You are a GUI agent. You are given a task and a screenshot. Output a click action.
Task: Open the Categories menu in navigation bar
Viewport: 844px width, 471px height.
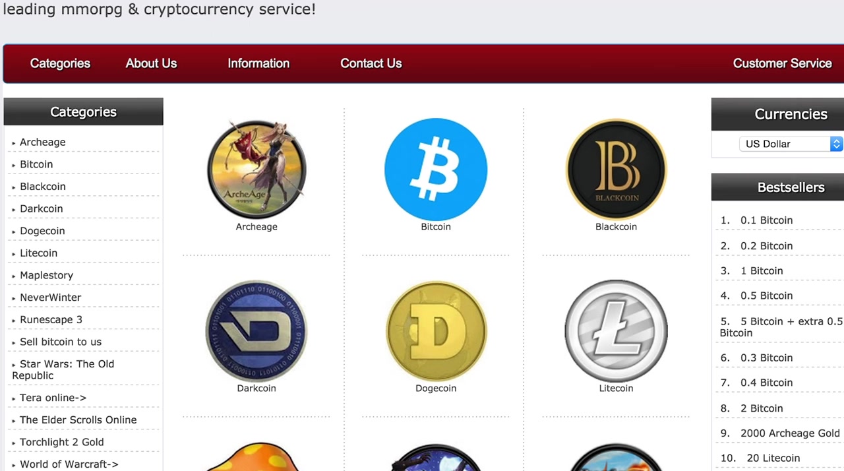point(60,63)
